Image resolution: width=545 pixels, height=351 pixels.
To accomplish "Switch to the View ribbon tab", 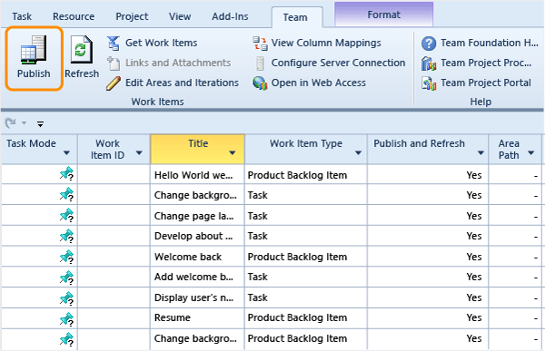I will tap(180, 16).
